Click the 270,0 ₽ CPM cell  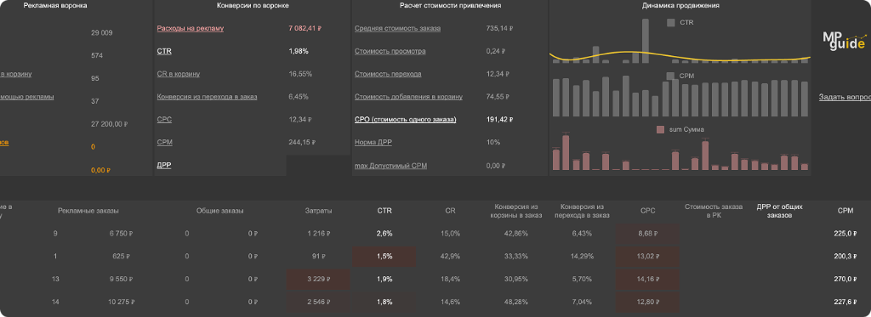pos(846,280)
